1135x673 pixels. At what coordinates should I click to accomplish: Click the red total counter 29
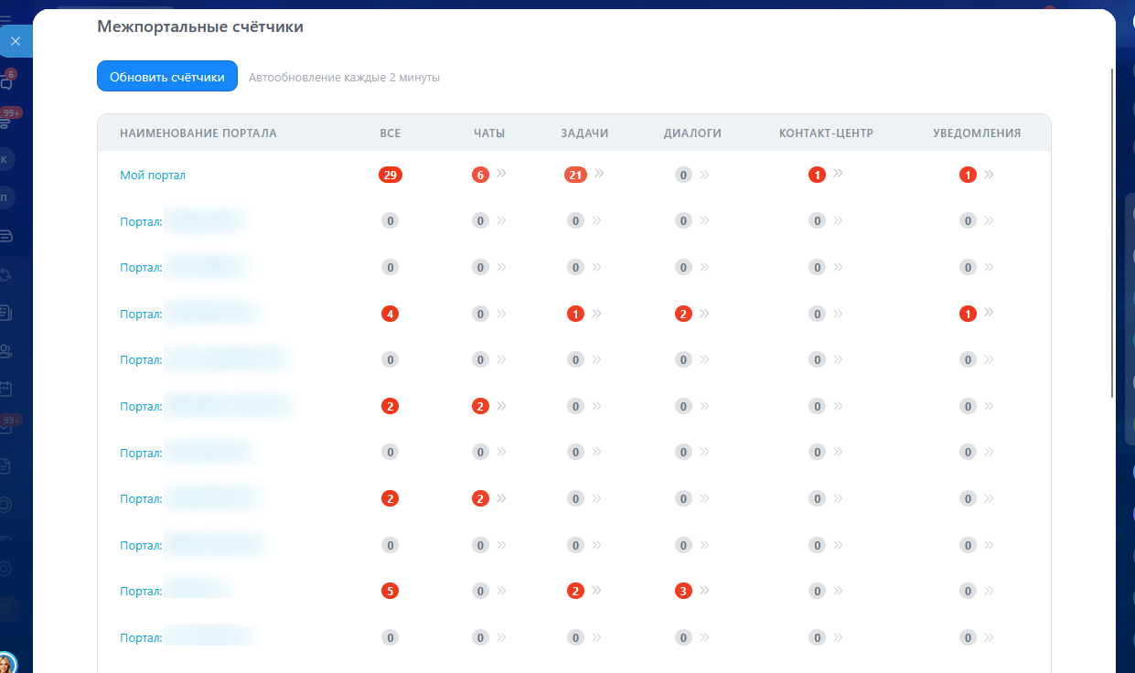tap(391, 175)
